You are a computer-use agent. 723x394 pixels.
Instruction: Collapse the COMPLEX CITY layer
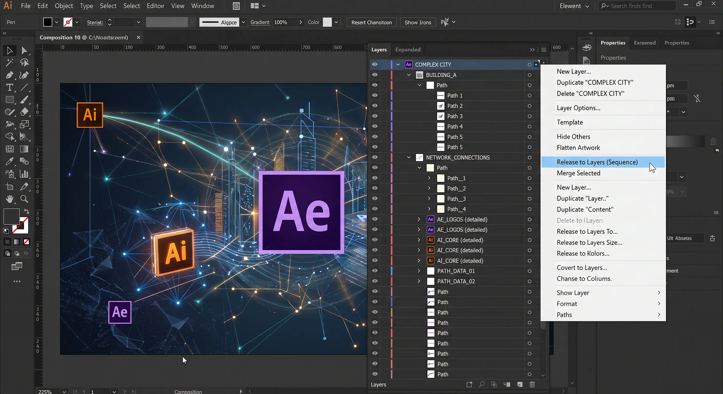pos(398,64)
